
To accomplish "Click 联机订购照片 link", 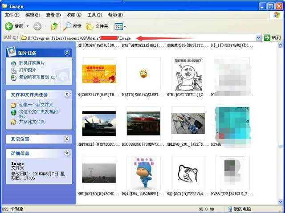I will point(32,63).
